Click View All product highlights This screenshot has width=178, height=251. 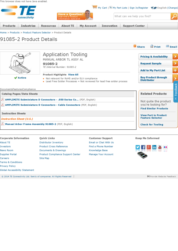pyautogui.click(x=73, y=75)
